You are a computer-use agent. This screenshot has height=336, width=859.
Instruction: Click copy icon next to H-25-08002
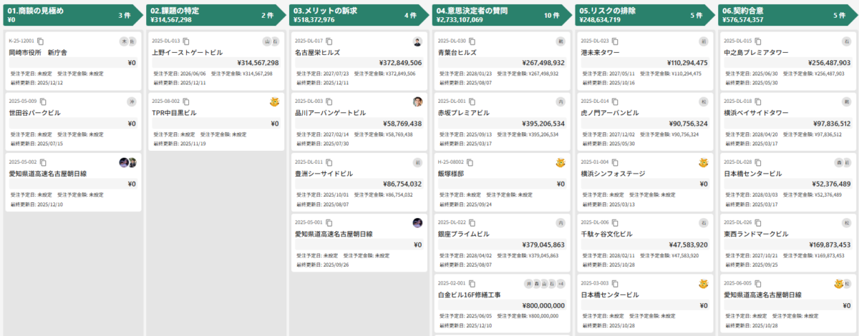tap(470, 162)
